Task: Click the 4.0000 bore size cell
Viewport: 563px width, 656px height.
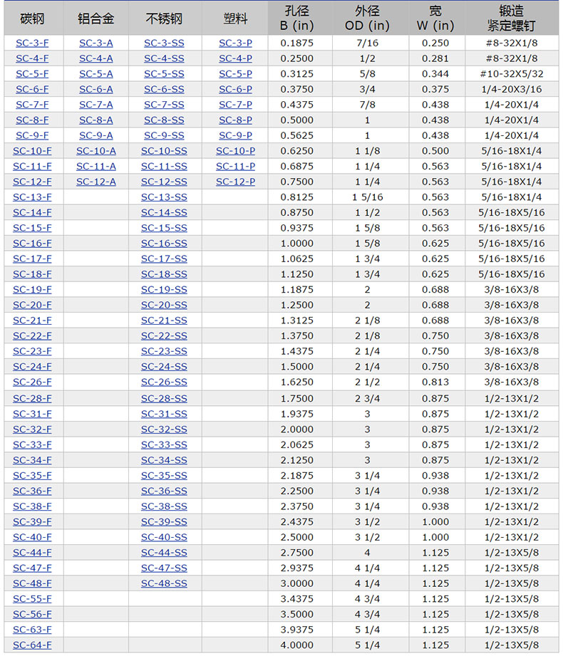Action: [296, 645]
